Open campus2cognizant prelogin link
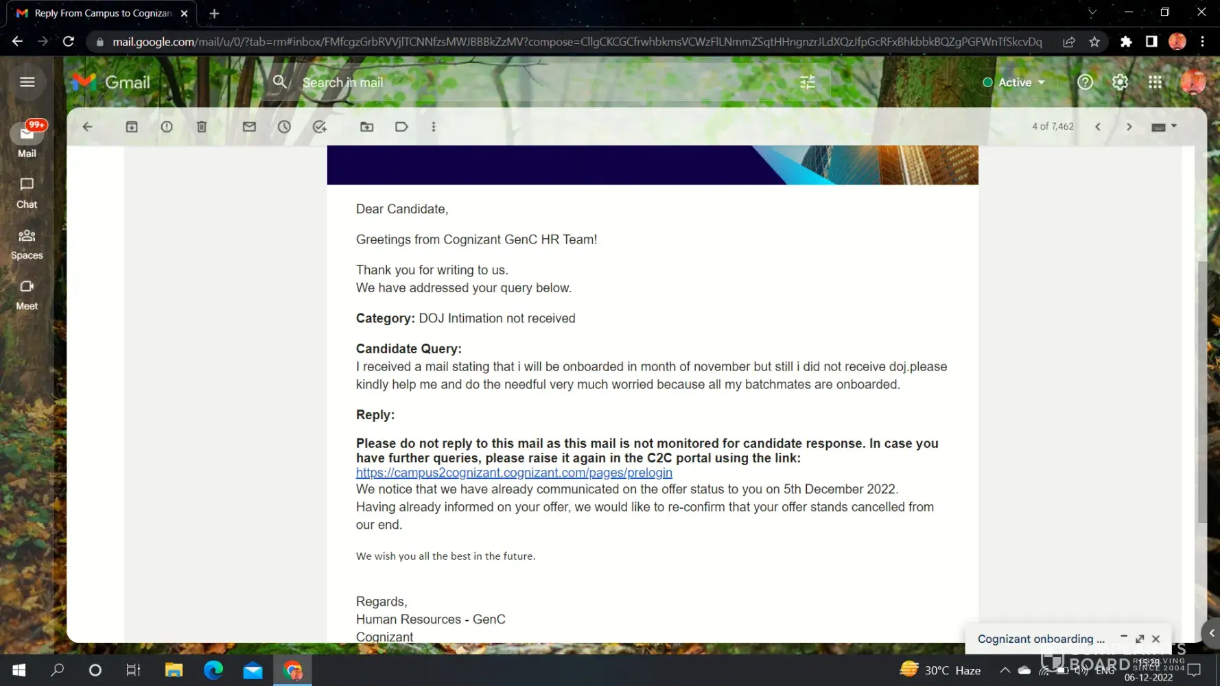The image size is (1220, 686). tap(514, 473)
